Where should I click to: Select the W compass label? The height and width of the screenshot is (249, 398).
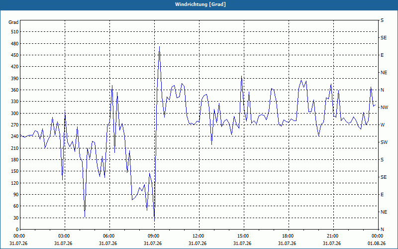click(383, 125)
